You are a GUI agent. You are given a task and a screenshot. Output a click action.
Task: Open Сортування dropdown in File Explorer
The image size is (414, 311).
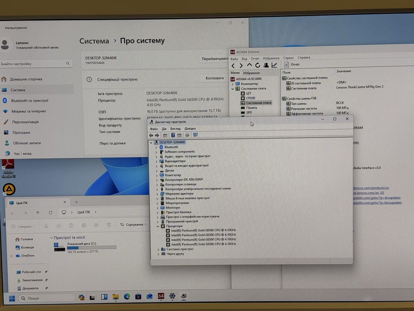[x=133, y=224]
